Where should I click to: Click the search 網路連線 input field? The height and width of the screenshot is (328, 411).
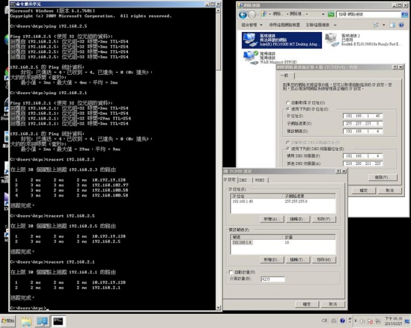click(369, 14)
